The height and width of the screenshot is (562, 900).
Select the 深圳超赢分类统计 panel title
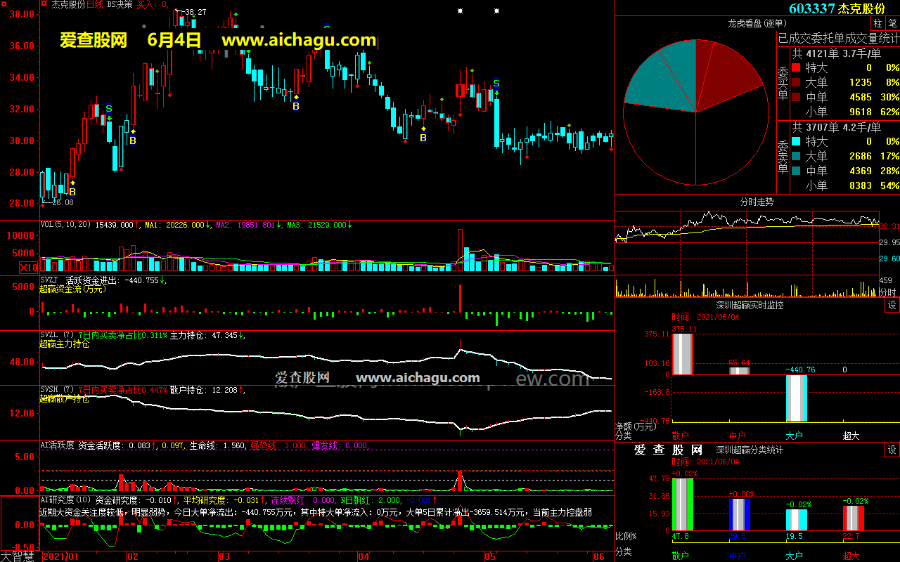(750, 450)
